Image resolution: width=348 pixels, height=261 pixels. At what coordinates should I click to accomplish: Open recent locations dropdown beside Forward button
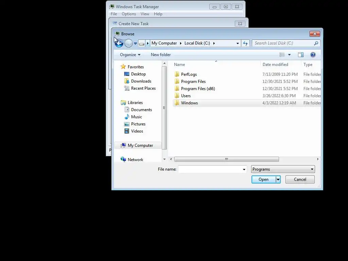point(135,43)
